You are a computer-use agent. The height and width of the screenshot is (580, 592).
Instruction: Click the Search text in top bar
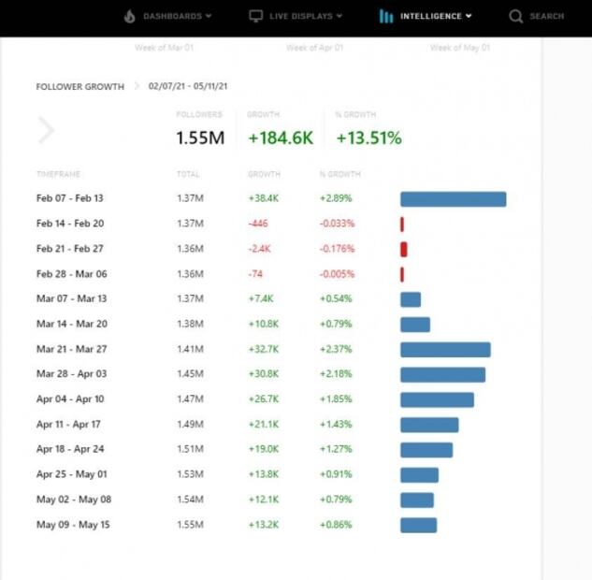(x=546, y=16)
